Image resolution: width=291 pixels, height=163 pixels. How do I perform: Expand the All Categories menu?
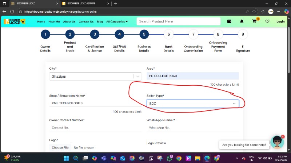tap(117, 21)
